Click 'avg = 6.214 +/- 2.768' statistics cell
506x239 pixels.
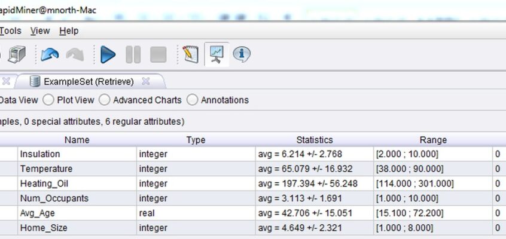[x=315, y=154]
